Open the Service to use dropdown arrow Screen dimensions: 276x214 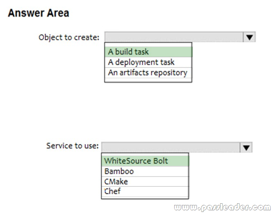246,147
